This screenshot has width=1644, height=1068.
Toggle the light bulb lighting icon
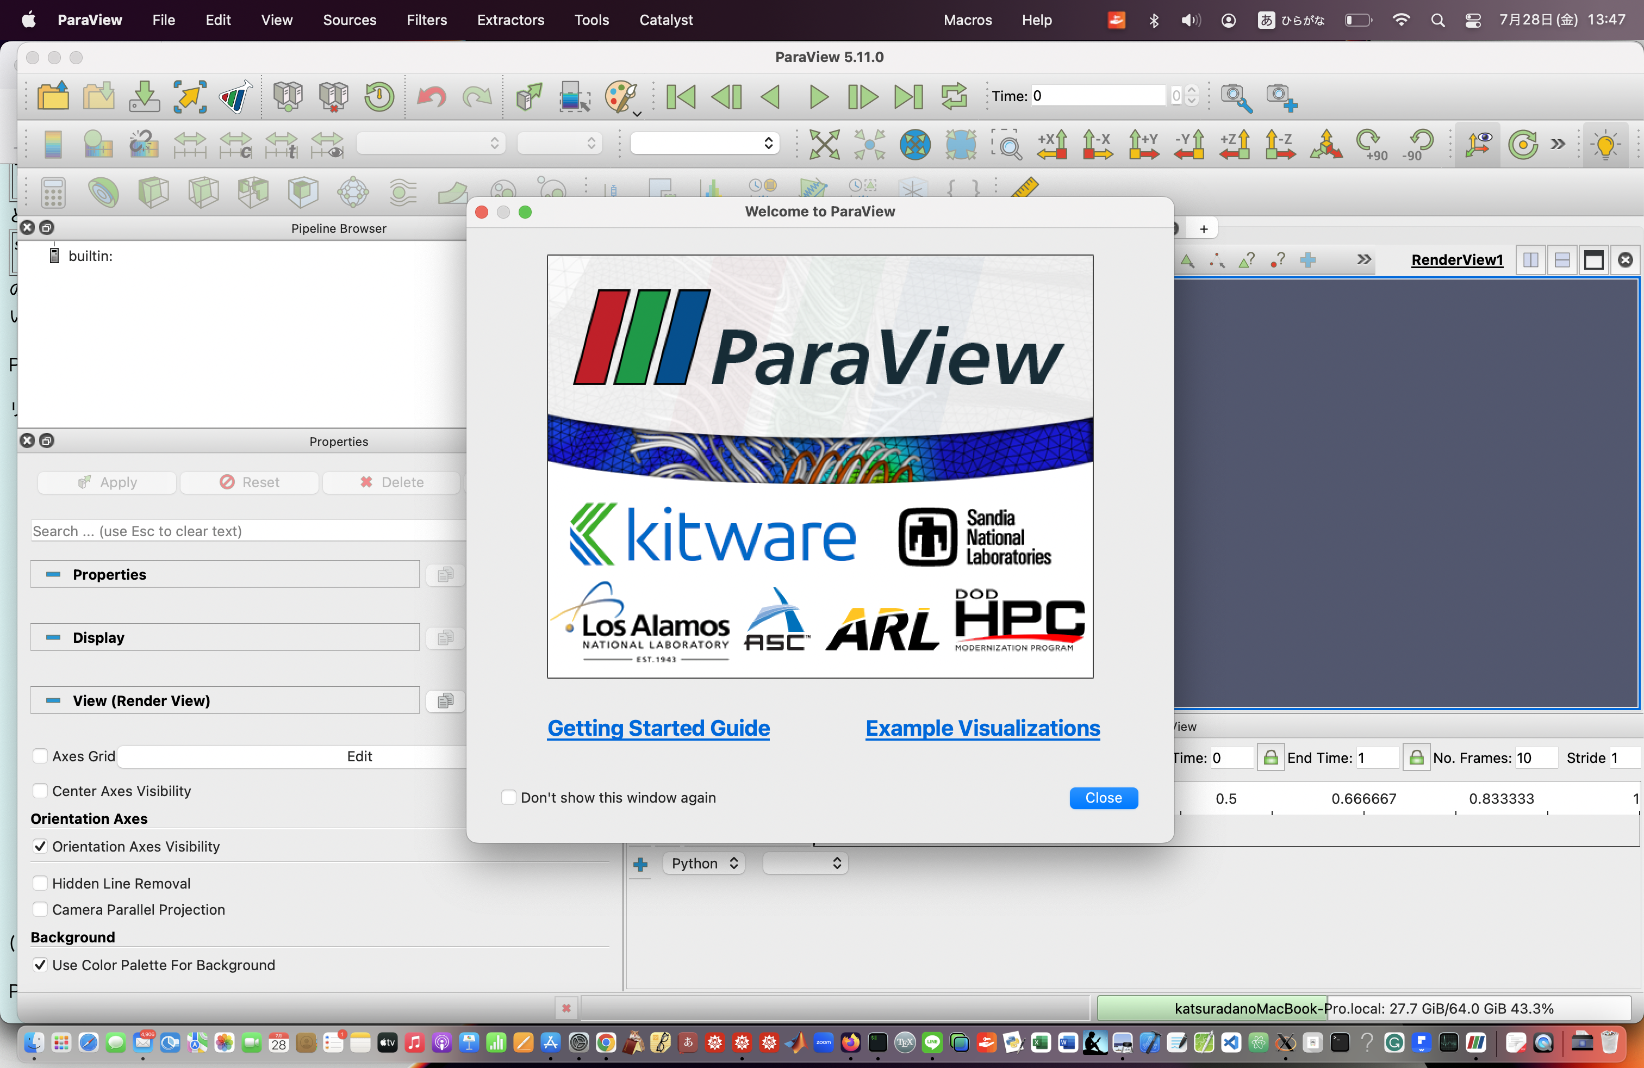[1605, 145]
